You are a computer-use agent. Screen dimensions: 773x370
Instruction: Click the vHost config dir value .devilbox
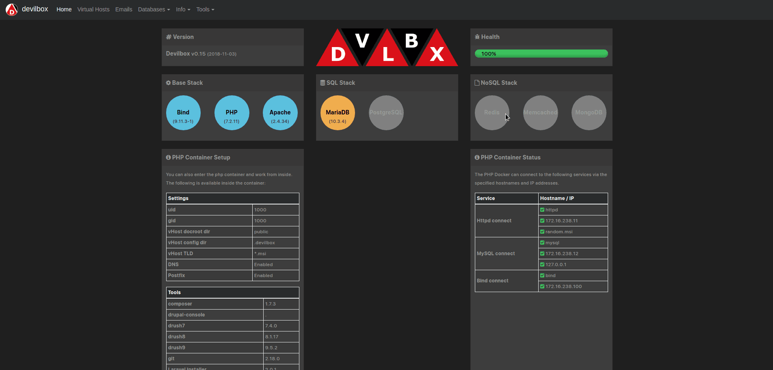pos(264,243)
